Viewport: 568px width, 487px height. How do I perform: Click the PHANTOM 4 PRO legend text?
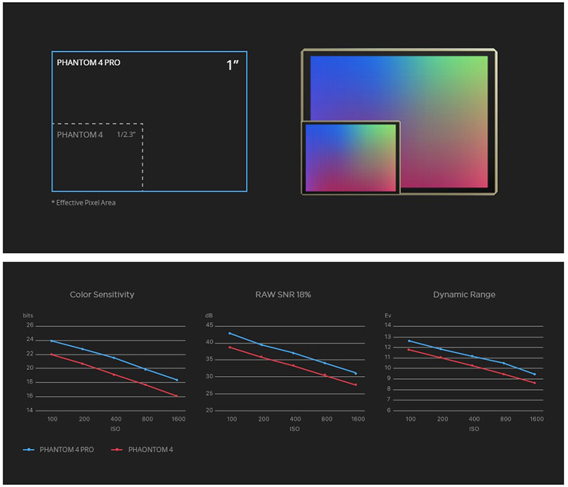tap(68, 450)
